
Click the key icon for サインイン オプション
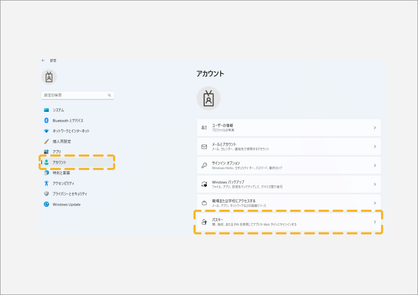point(204,165)
